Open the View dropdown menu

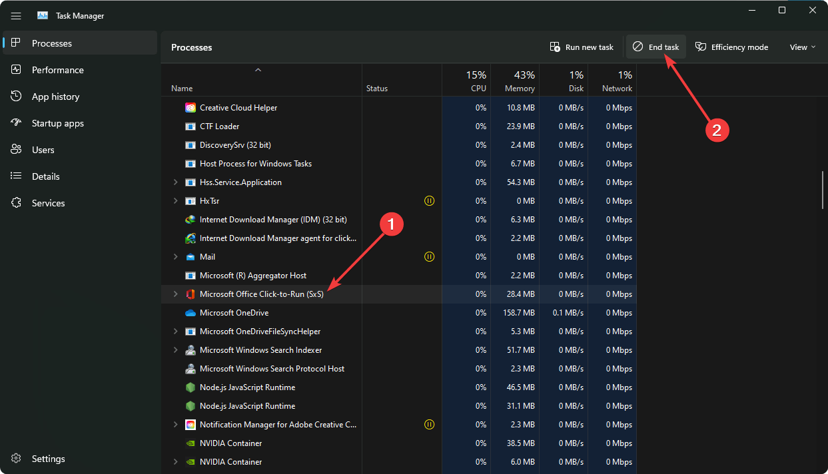coord(803,47)
